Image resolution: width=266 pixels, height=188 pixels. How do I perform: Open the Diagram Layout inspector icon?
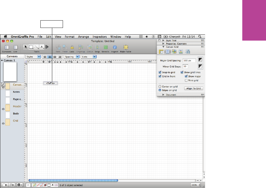[187, 52]
